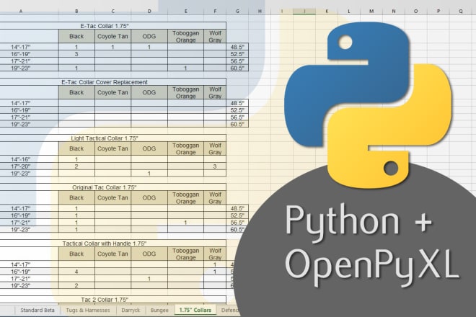Click Wolf Gray header in Tactical Collar with Handle table

tap(215, 254)
